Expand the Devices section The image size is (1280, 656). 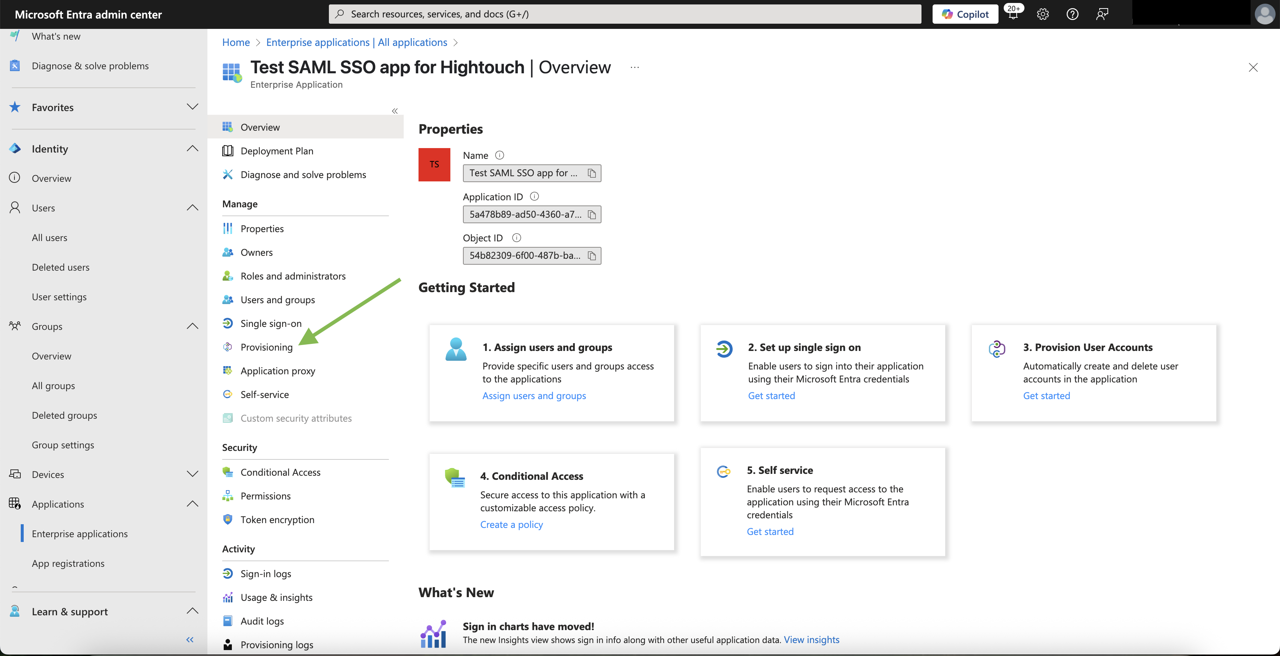pyautogui.click(x=192, y=474)
